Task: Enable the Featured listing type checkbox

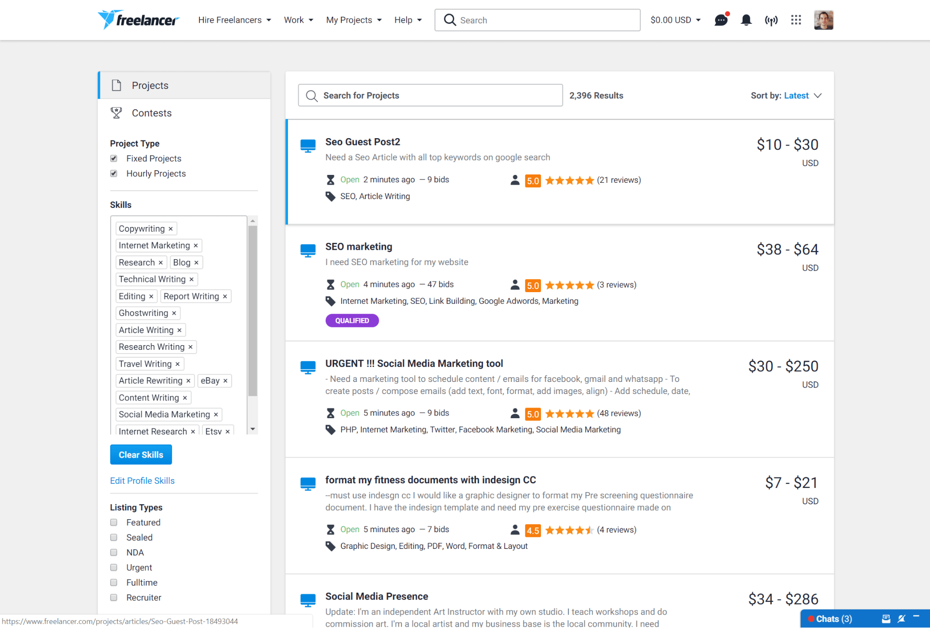Action: (114, 522)
